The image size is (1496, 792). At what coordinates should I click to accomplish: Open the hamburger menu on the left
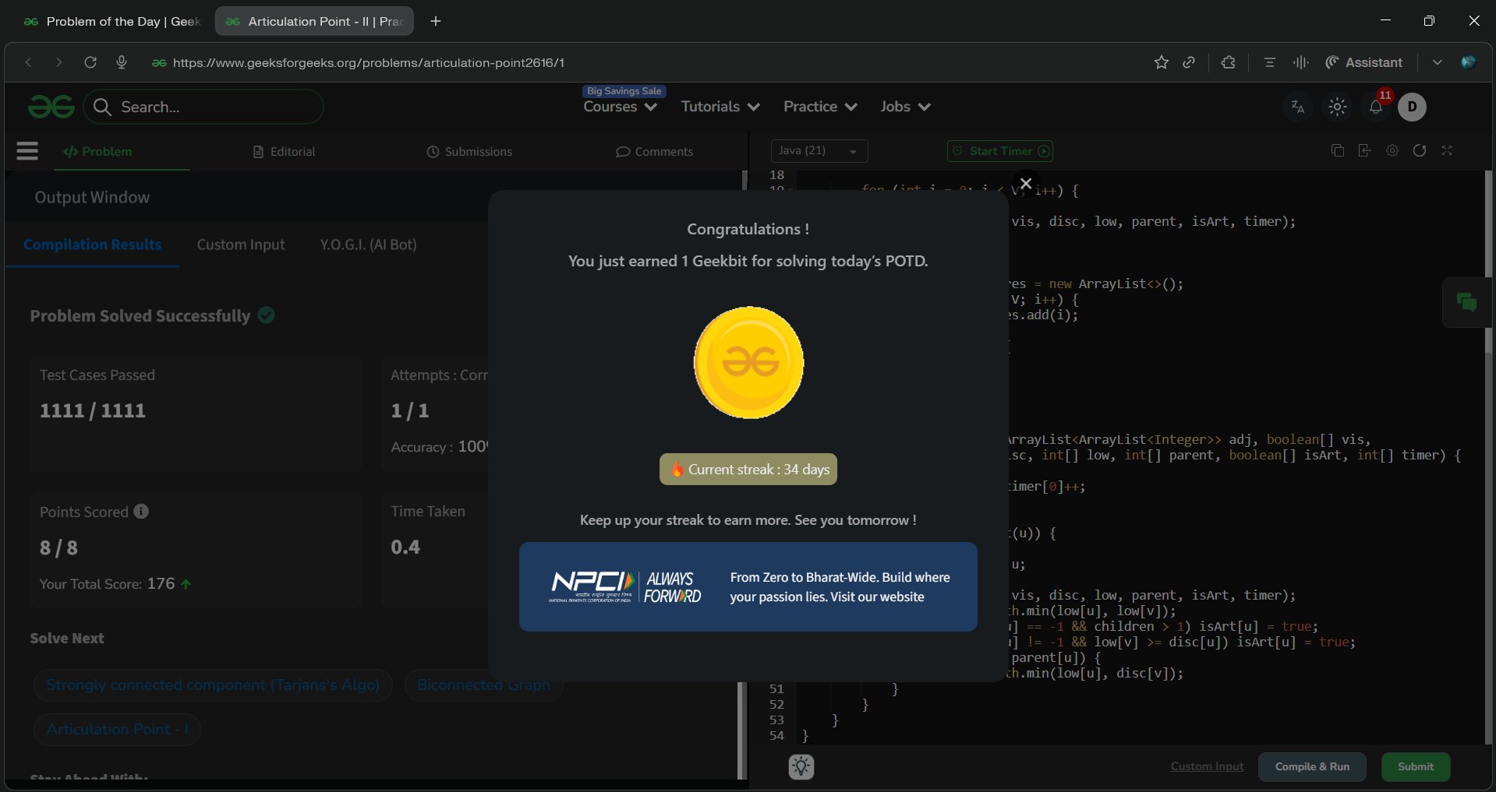27,151
